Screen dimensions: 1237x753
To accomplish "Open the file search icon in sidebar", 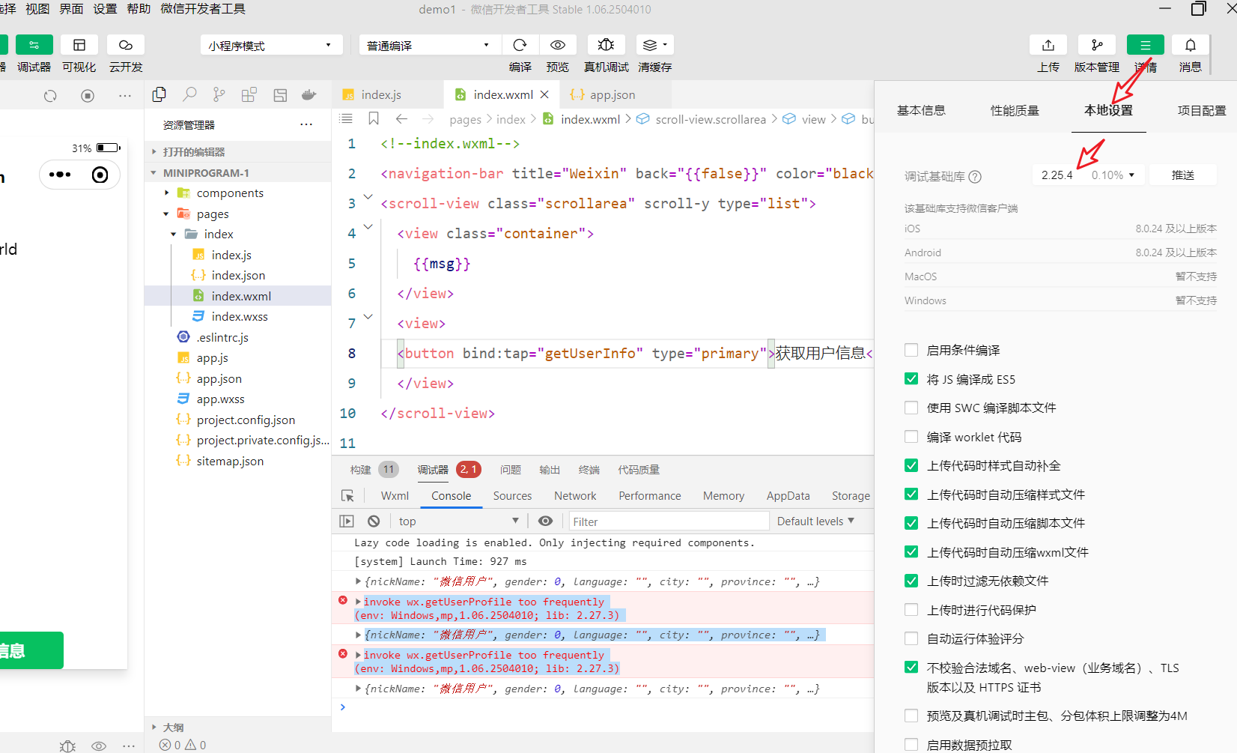I will [x=189, y=94].
